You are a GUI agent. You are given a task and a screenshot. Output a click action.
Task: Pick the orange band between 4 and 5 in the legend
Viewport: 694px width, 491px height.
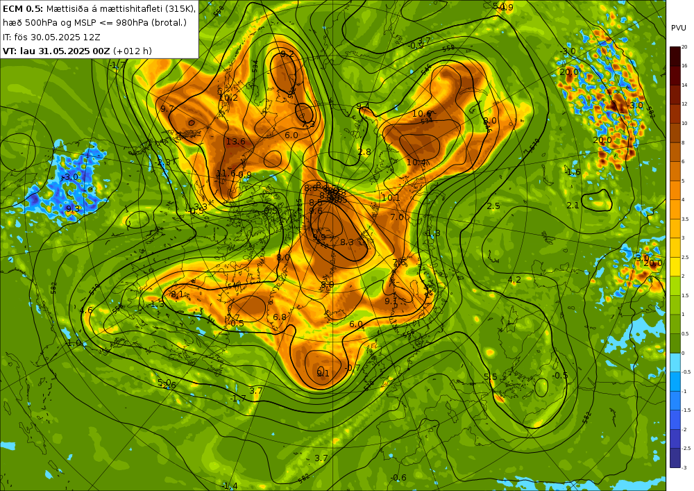click(675, 190)
